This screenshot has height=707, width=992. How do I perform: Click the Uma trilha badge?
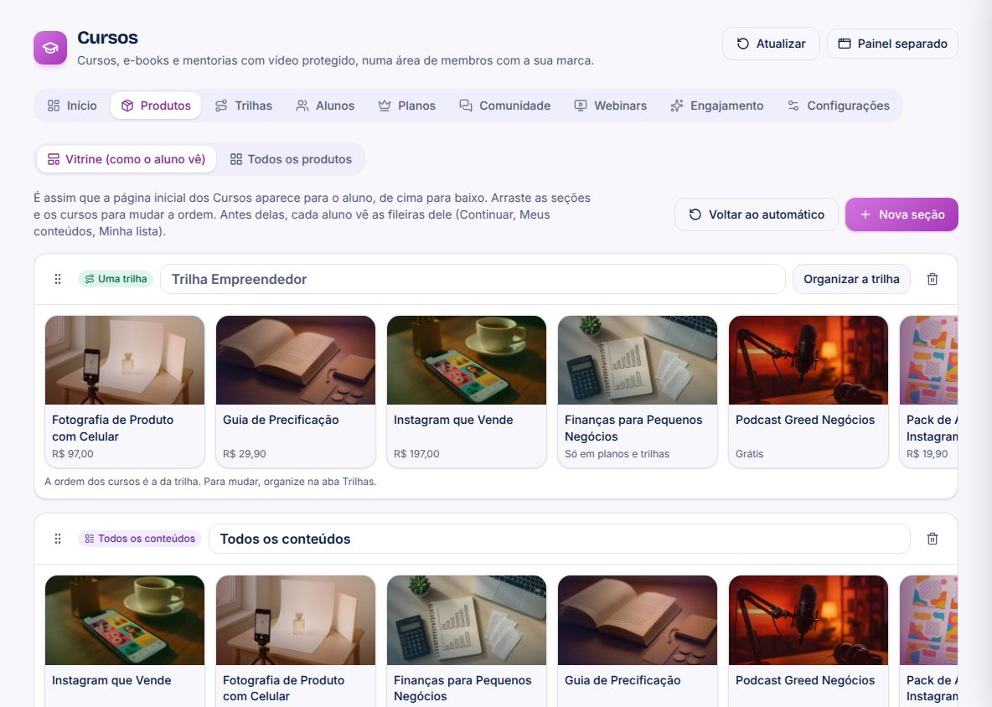tap(116, 279)
